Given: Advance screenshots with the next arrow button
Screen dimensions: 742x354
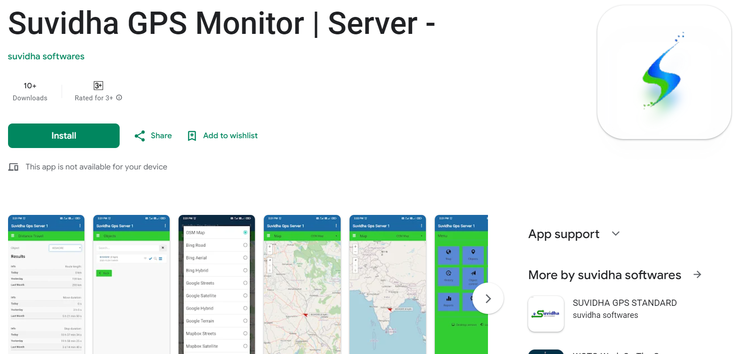Looking at the screenshot, I should (488, 298).
